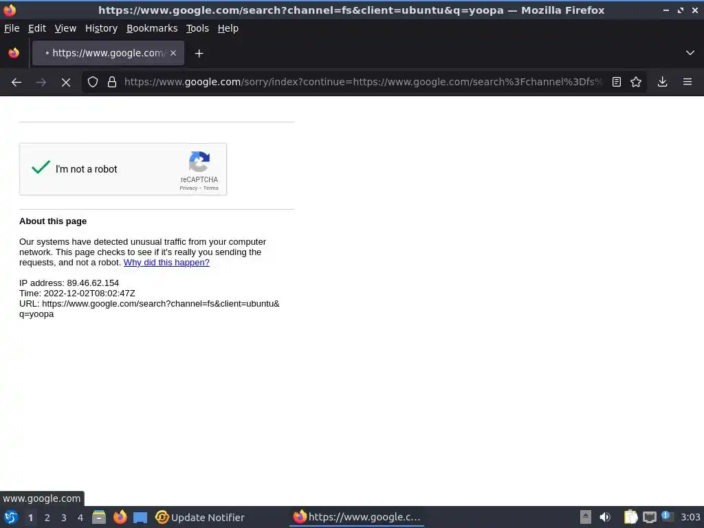Viewport: 704px width, 528px height.
Task: Open the downloads panel
Action: coord(662,82)
